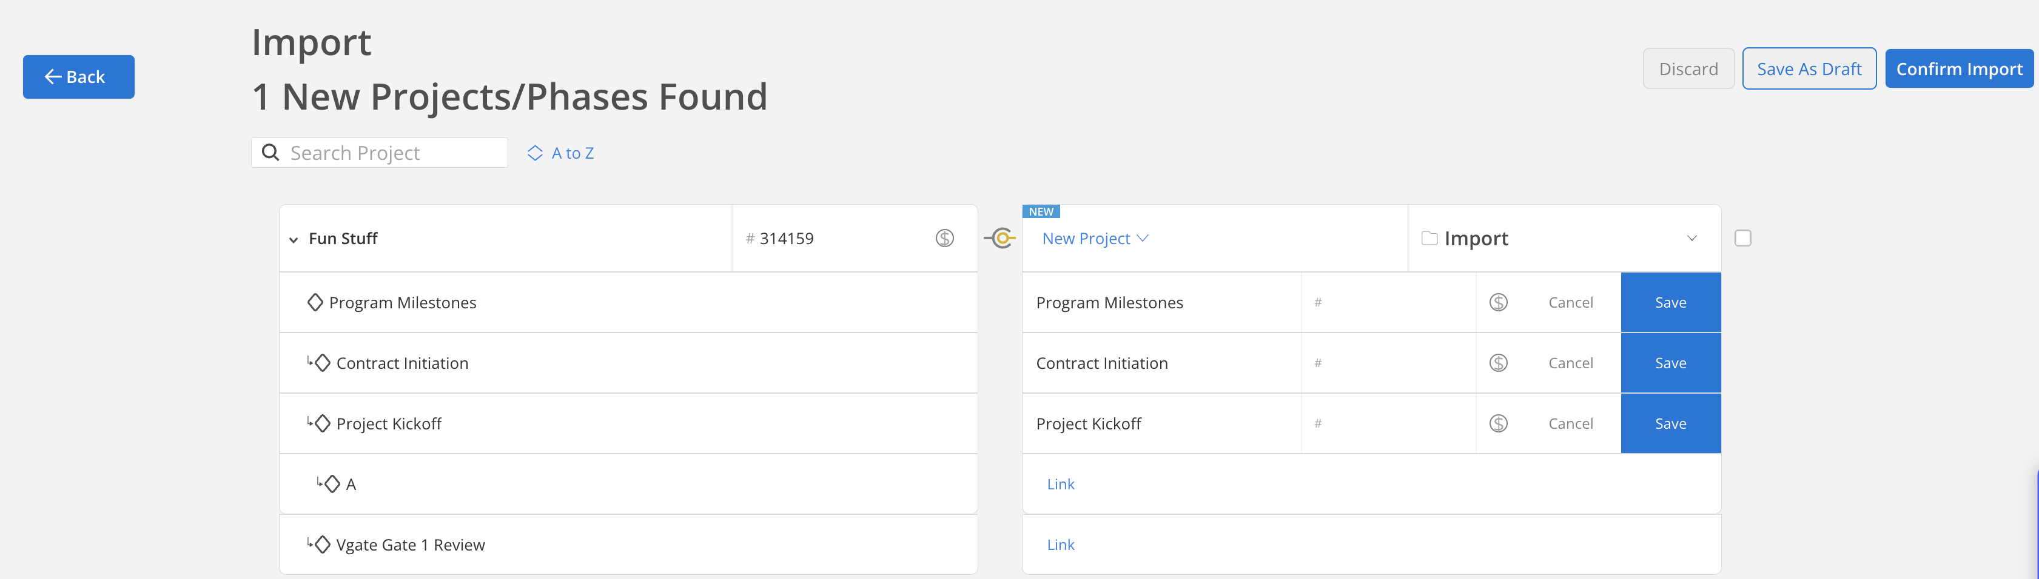This screenshot has height=579, width=2039.
Task: Collapse the Fun Stuff project row
Action: pyautogui.click(x=294, y=239)
